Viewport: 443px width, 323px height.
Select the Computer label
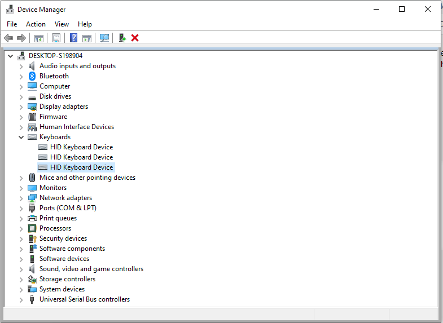click(x=55, y=86)
